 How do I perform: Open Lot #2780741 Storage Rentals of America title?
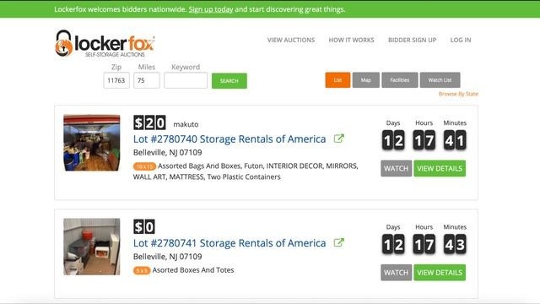pos(229,243)
